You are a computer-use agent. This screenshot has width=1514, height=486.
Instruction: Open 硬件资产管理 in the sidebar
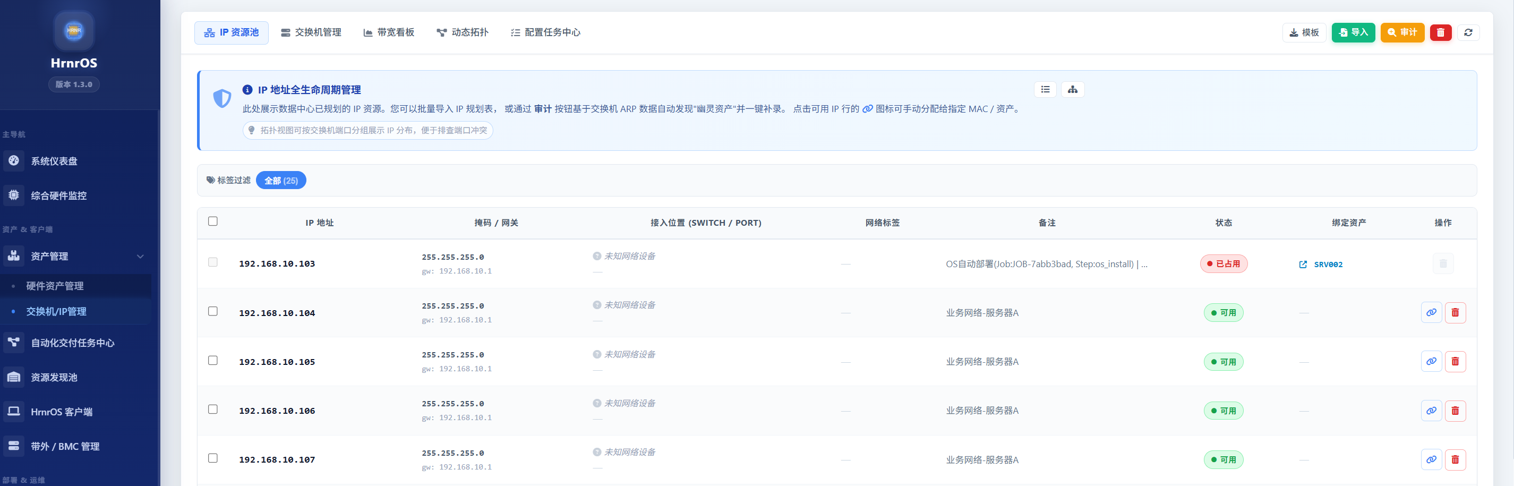click(55, 286)
